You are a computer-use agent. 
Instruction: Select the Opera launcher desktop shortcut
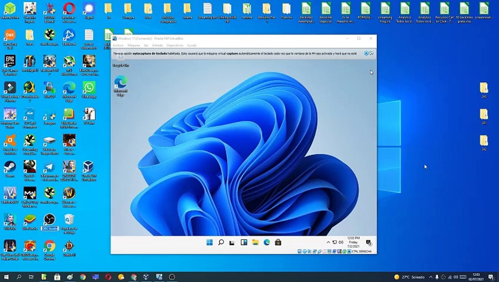pos(69,12)
